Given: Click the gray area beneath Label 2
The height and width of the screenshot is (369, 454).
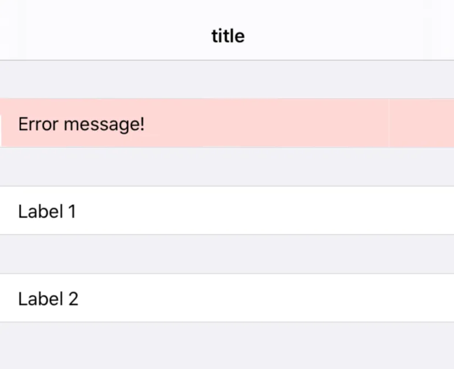Looking at the screenshot, I should point(227,345).
